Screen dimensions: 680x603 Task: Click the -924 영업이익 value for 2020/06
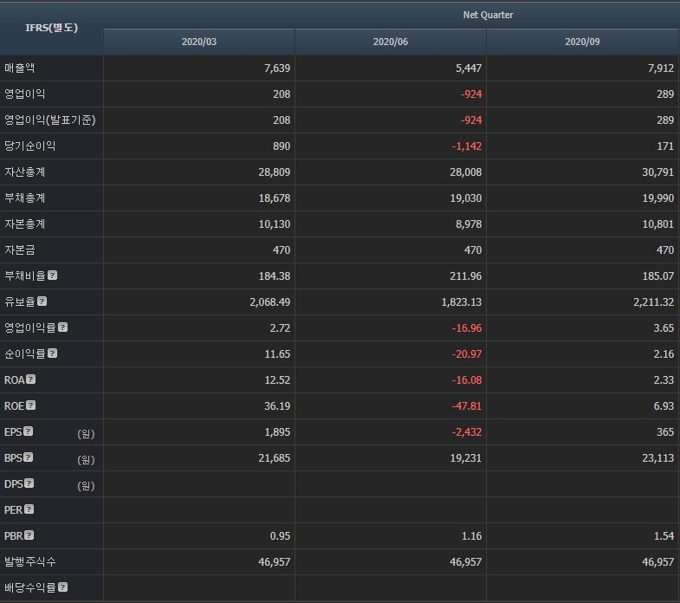point(471,94)
